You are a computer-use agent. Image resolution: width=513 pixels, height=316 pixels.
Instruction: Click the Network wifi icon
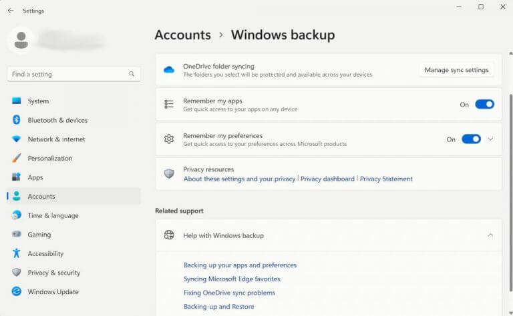coord(16,139)
